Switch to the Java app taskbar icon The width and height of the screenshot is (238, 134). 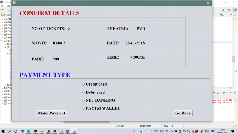(x=74, y=131)
